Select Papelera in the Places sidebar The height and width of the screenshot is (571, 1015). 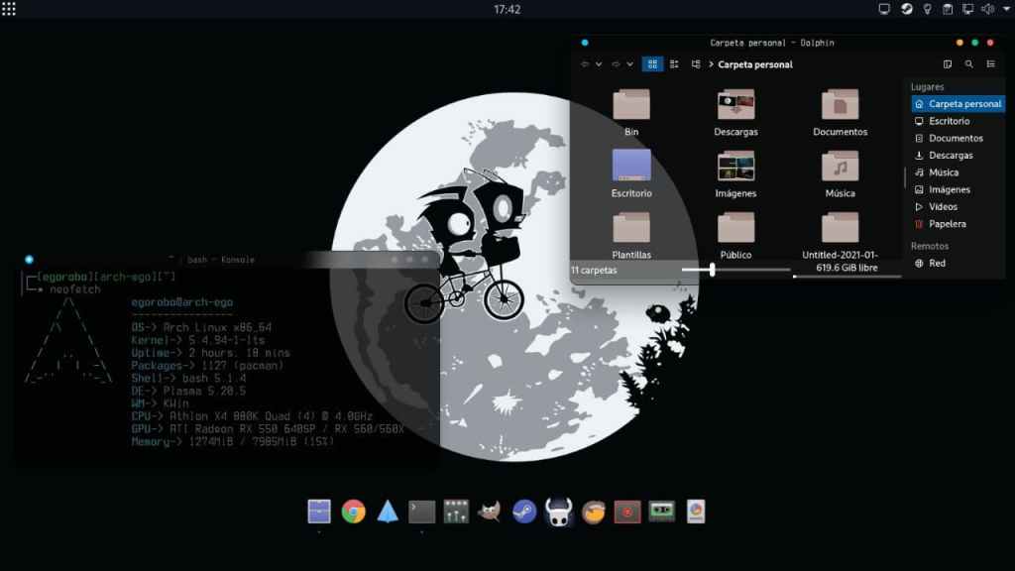point(947,224)
